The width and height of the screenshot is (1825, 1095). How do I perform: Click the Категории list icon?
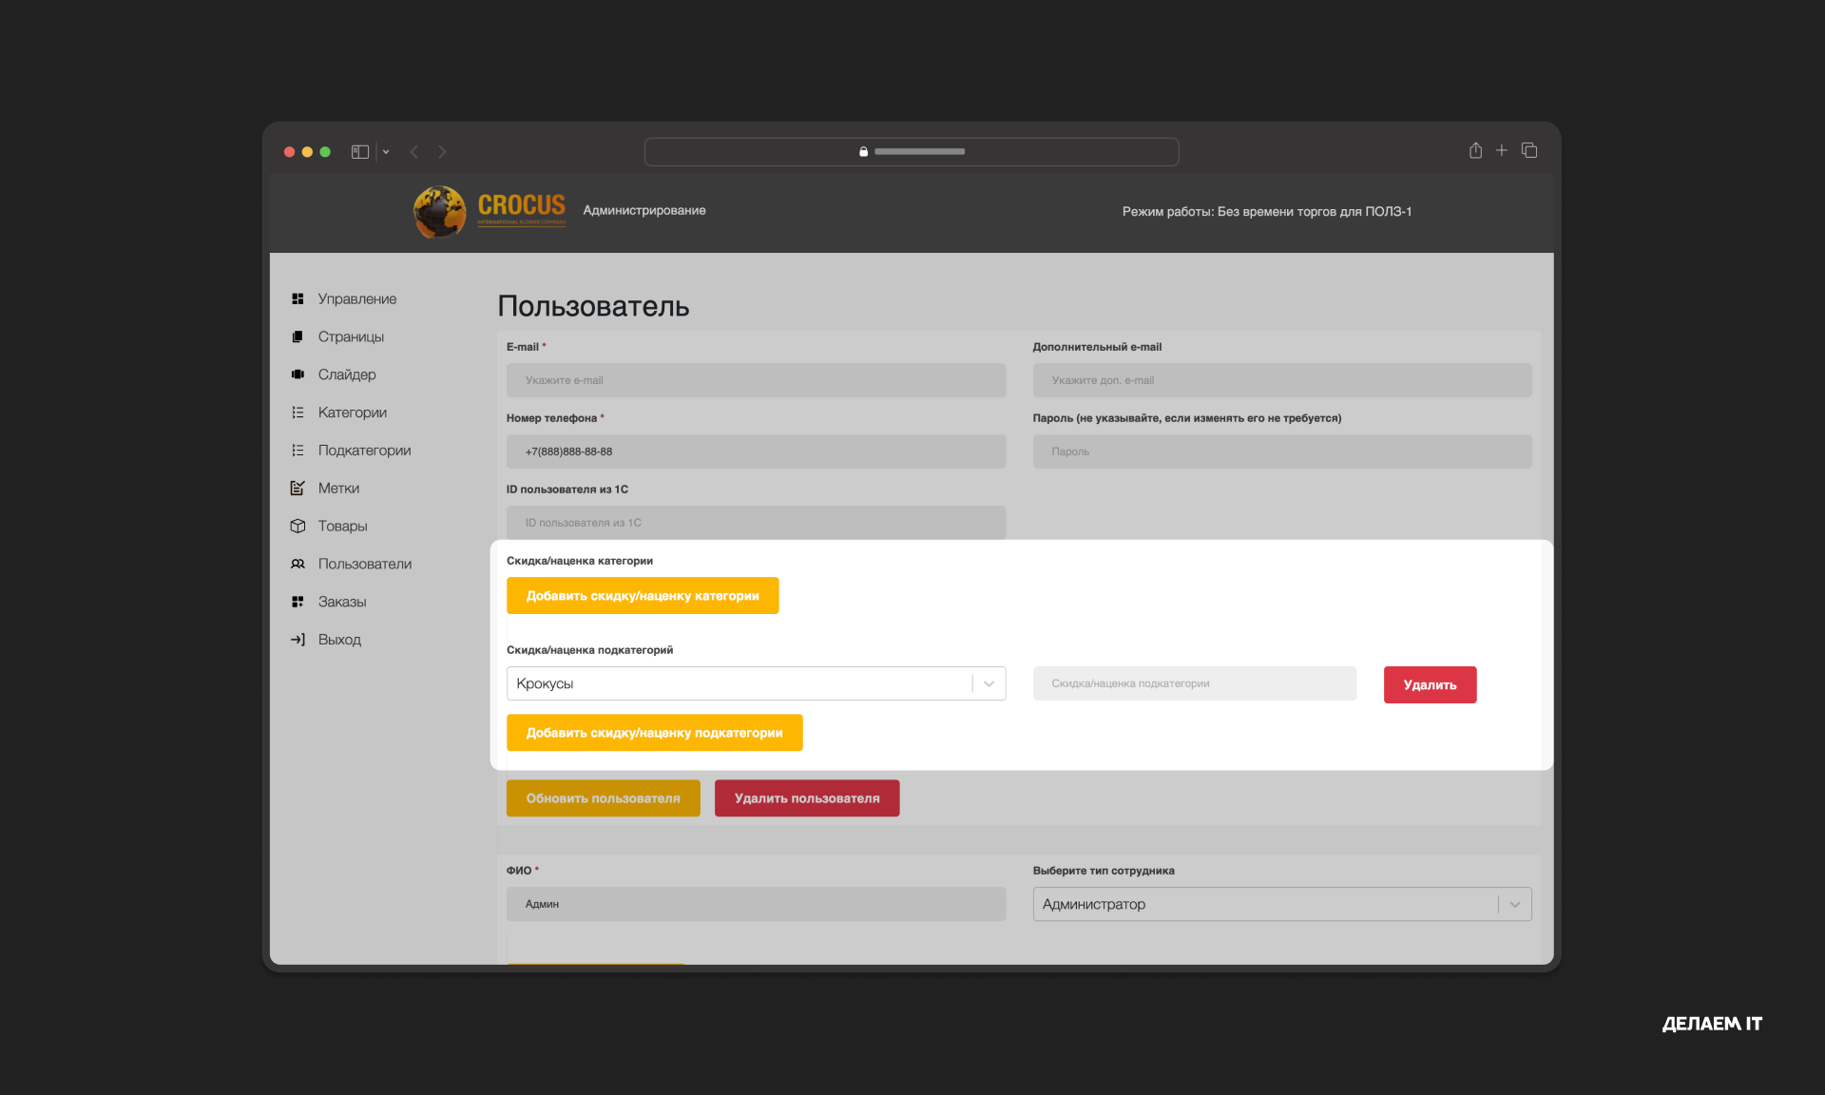point(298,413)
